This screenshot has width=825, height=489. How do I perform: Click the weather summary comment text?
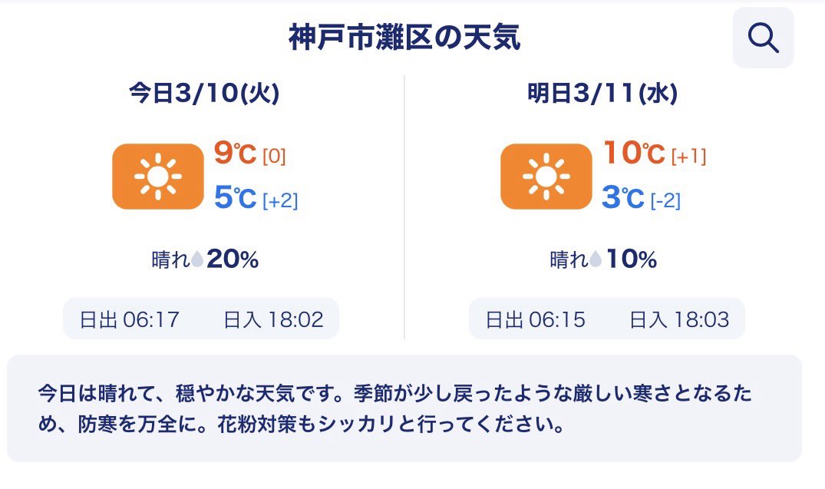(395, 409)
